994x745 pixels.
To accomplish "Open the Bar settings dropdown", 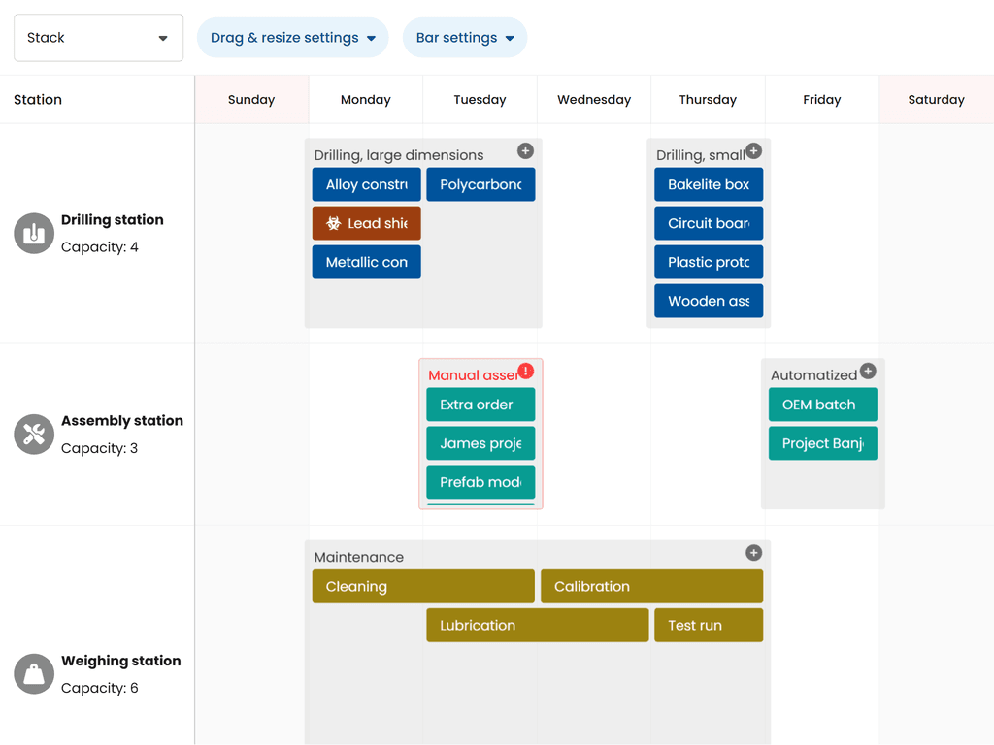I will tap(465, 37).
